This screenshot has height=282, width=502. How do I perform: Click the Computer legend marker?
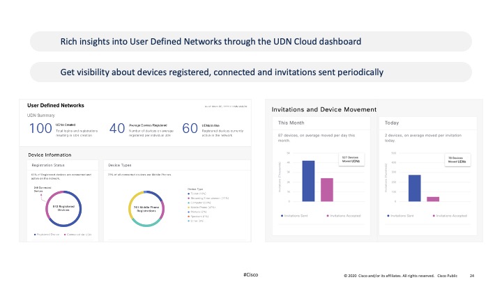tap(189, 203)
